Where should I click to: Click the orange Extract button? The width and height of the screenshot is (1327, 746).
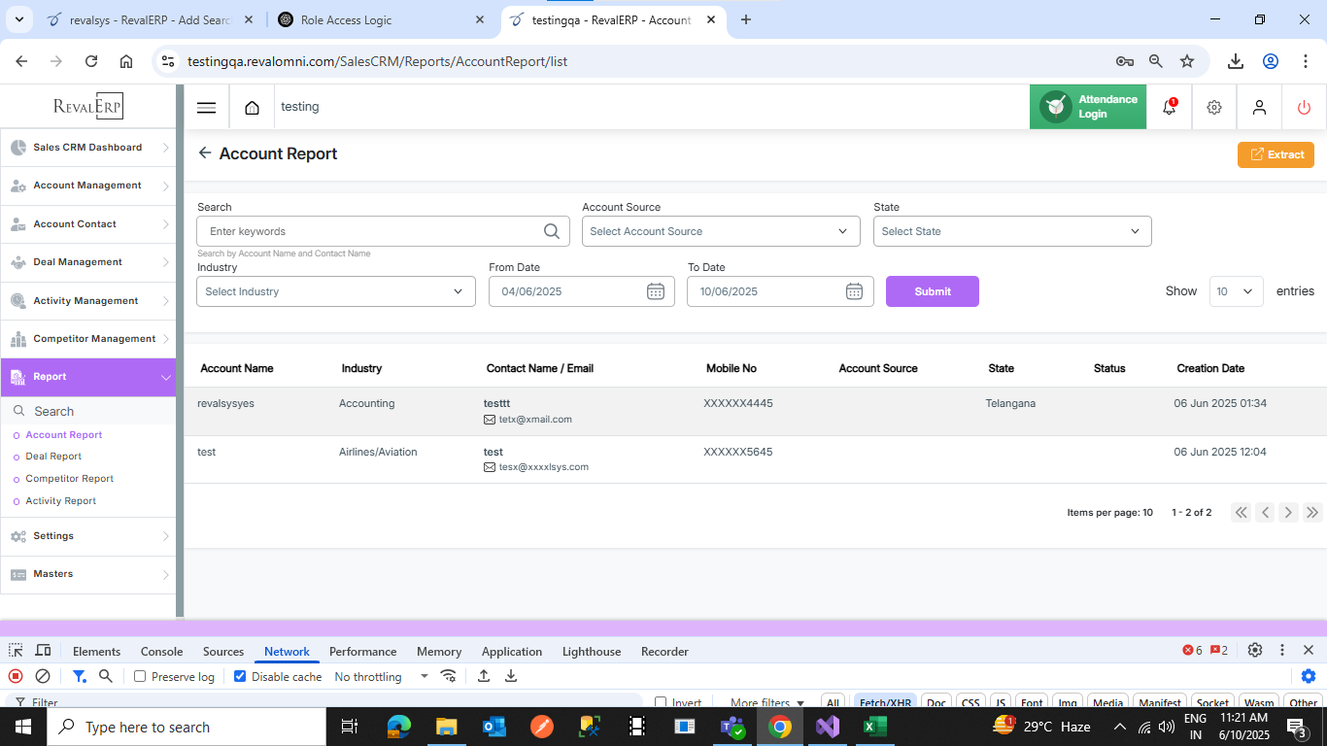point(1276,154)
